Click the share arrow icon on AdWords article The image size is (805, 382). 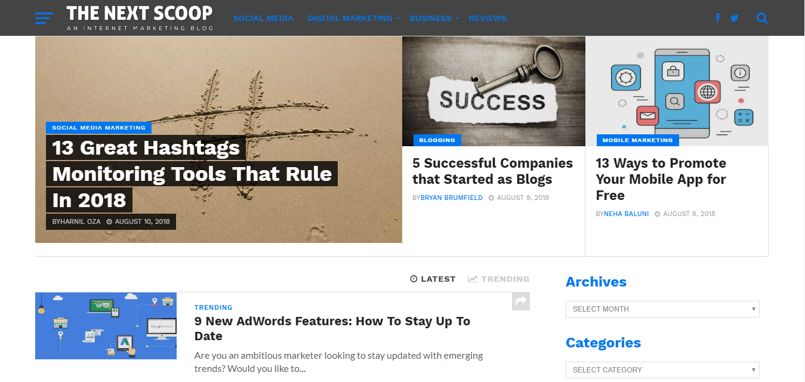coord(521,301)
